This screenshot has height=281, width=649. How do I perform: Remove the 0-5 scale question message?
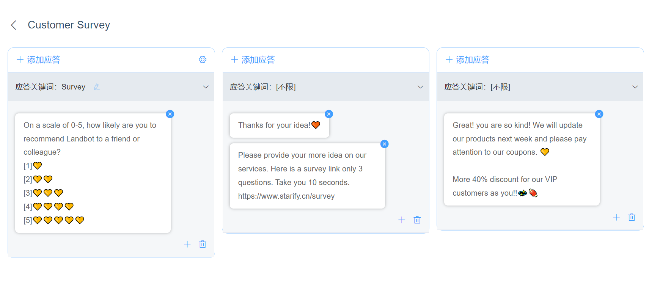[x=170, y=114]
